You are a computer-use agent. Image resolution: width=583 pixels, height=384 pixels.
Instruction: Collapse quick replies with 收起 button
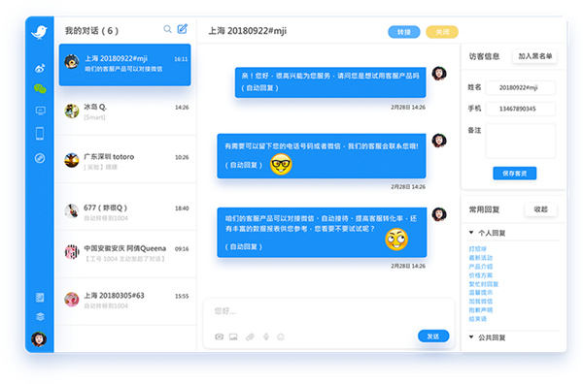(x=541, y=209)
